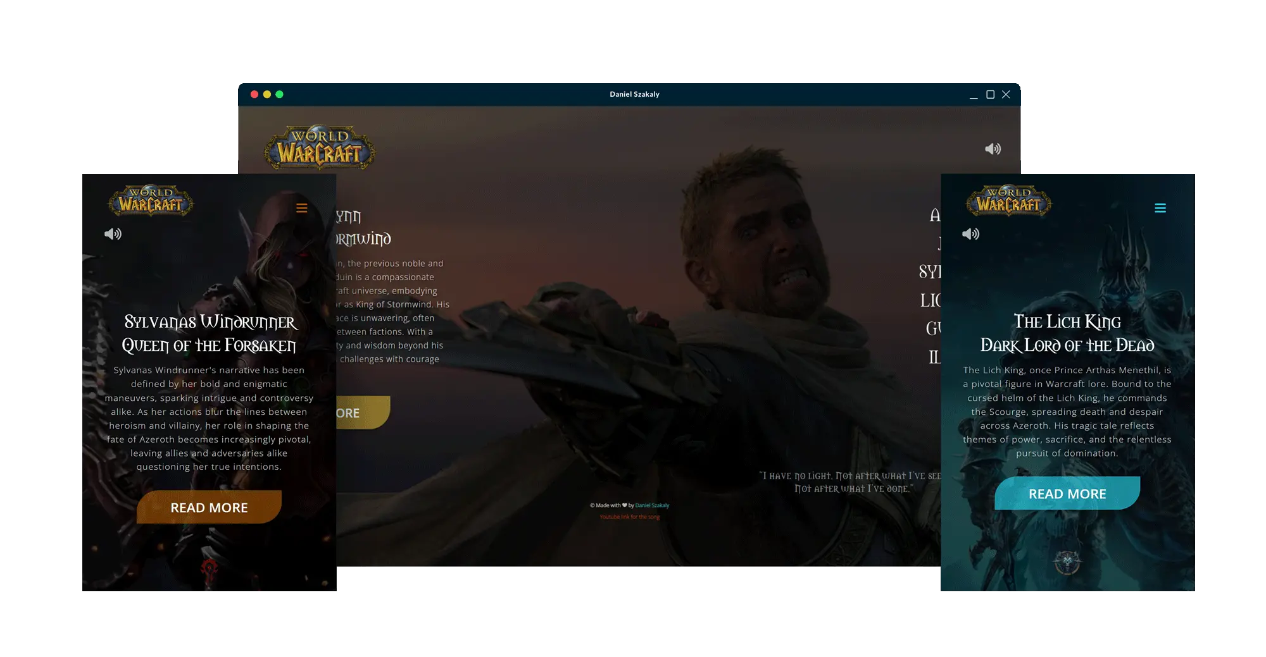
Task: Click the Anduin description paragraph in center window
Action: click(392, 311)
